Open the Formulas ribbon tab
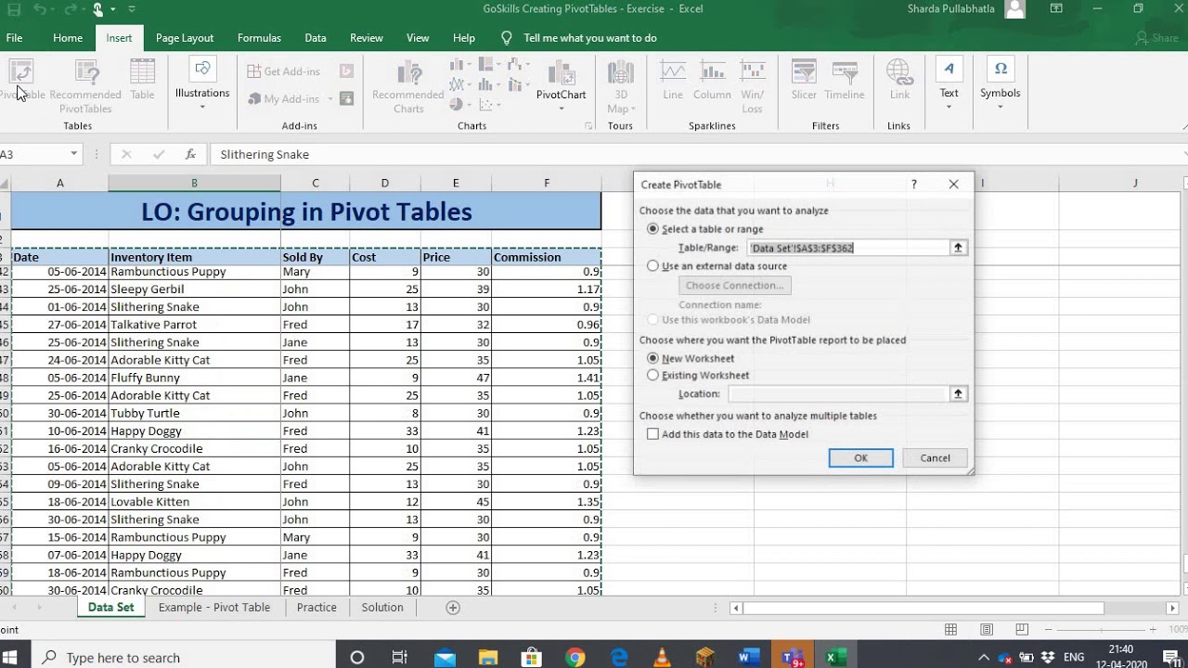 click(259, 38)
